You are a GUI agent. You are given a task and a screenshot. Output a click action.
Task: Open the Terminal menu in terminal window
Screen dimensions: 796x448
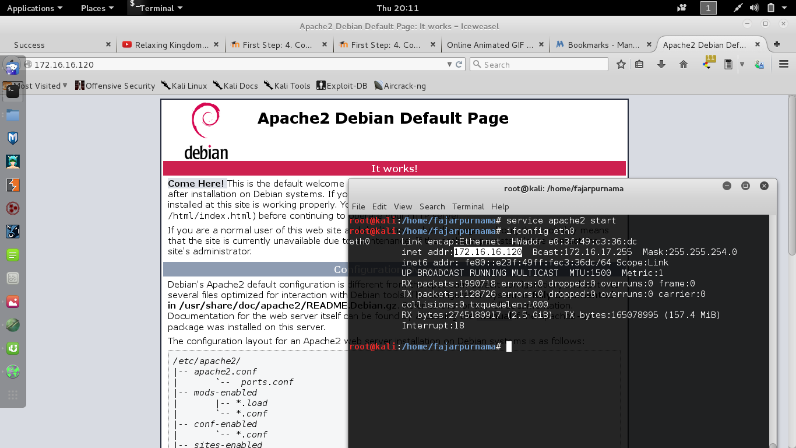pos(468,206)
